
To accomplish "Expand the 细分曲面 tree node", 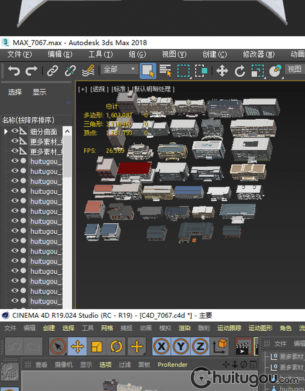I will tap(5, 132).
